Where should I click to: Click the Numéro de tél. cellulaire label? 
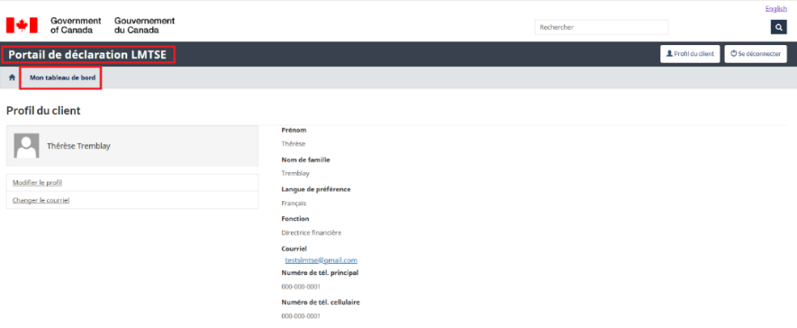(x=321, y=302)
